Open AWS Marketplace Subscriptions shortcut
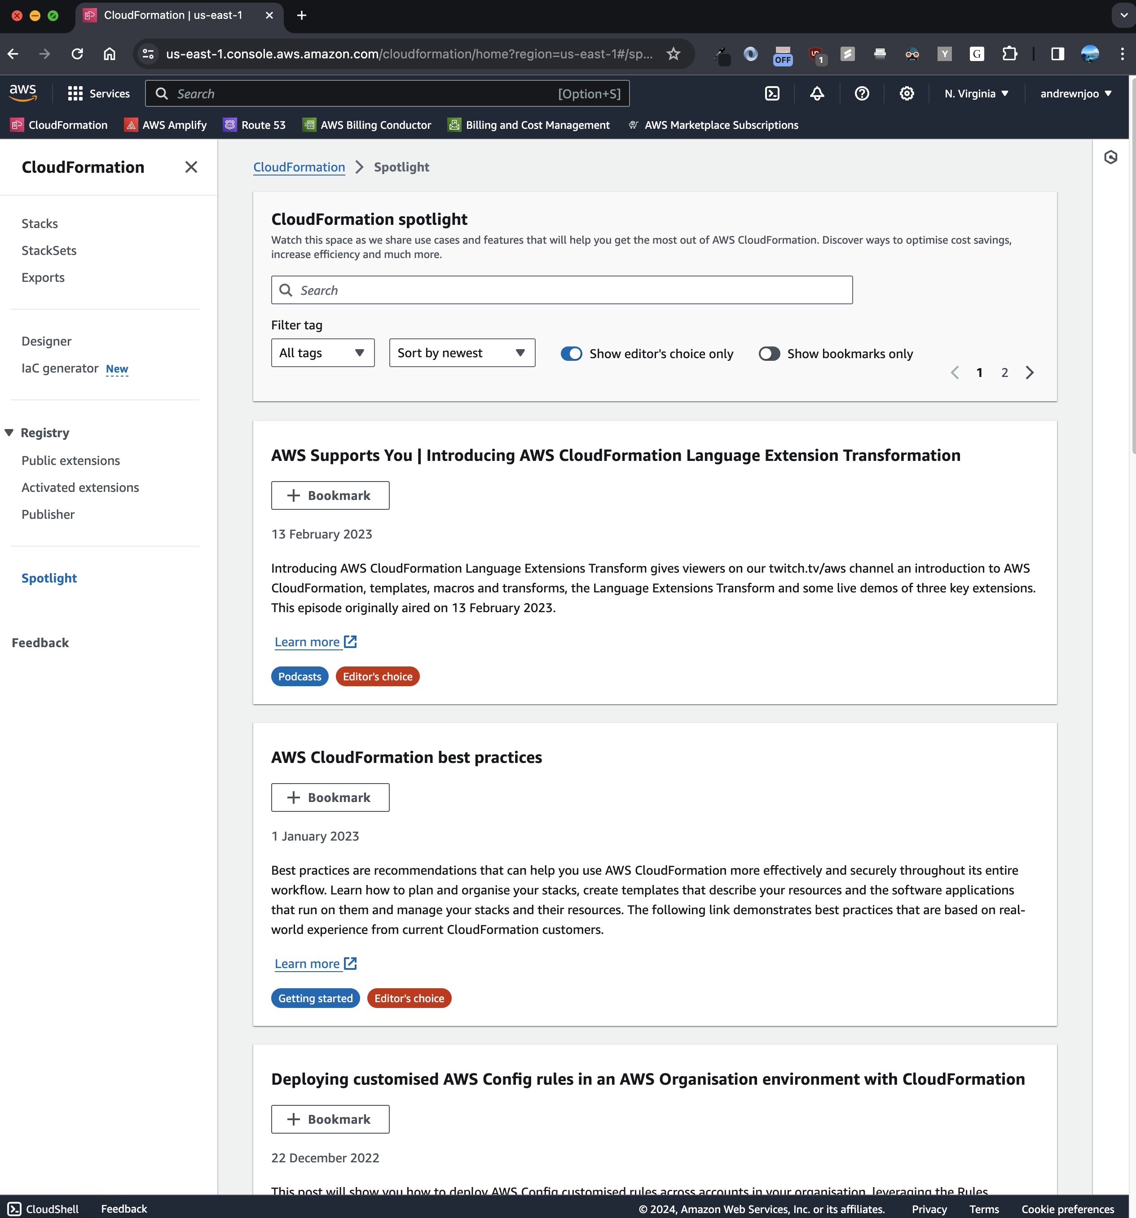Image resolution: width=1136 pixels, height=1218 pixels. click(713, 125)
